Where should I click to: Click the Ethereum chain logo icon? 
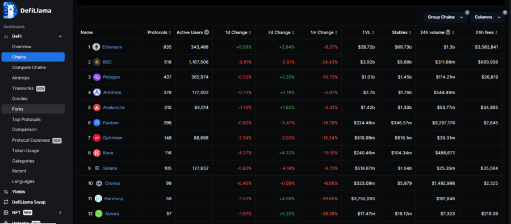click(96, 47)
